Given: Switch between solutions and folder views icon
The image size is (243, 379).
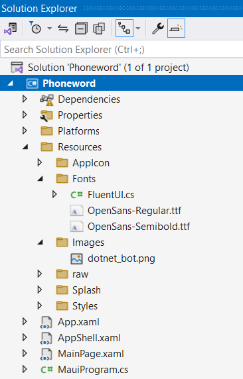Looking at the screenshot, I should coord(11,28).
